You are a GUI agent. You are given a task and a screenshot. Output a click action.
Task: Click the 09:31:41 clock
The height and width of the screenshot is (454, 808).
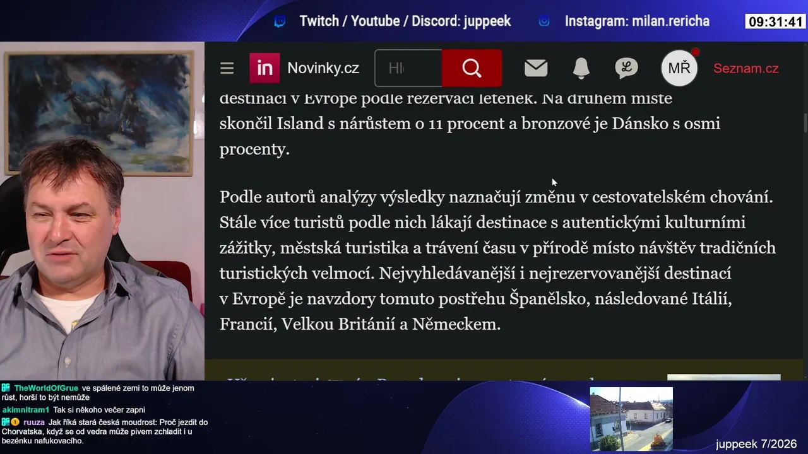click(x=776, y=22)
